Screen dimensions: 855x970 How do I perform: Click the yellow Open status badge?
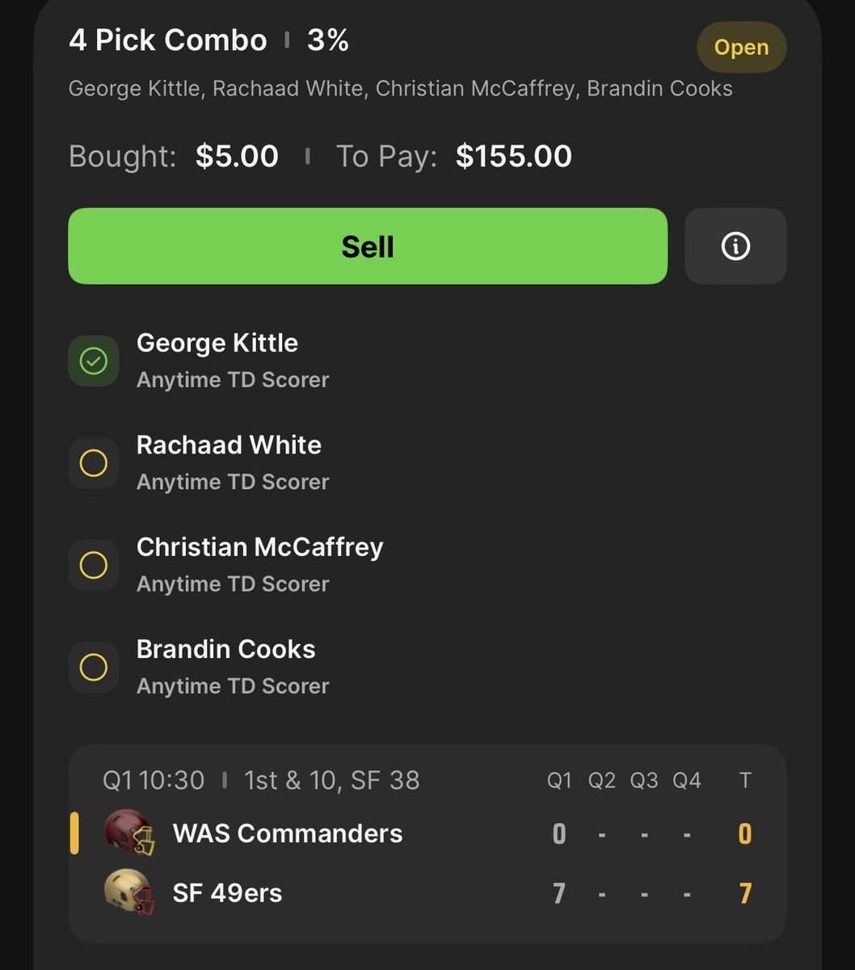click(741, 47)
